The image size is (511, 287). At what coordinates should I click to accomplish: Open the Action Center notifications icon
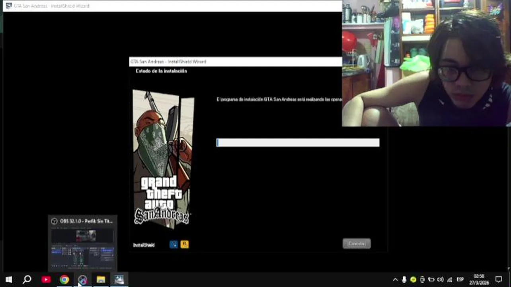tap(499, 279)
